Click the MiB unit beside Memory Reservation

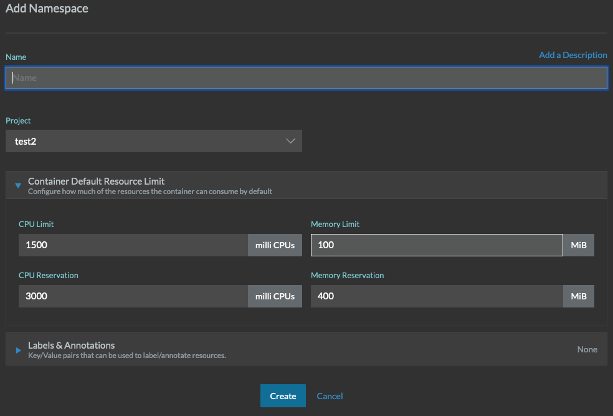tap(578, 296)
